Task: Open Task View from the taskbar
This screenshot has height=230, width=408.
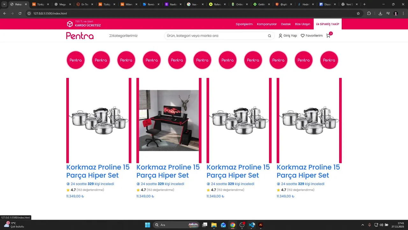Action: [x=205, y=225]
